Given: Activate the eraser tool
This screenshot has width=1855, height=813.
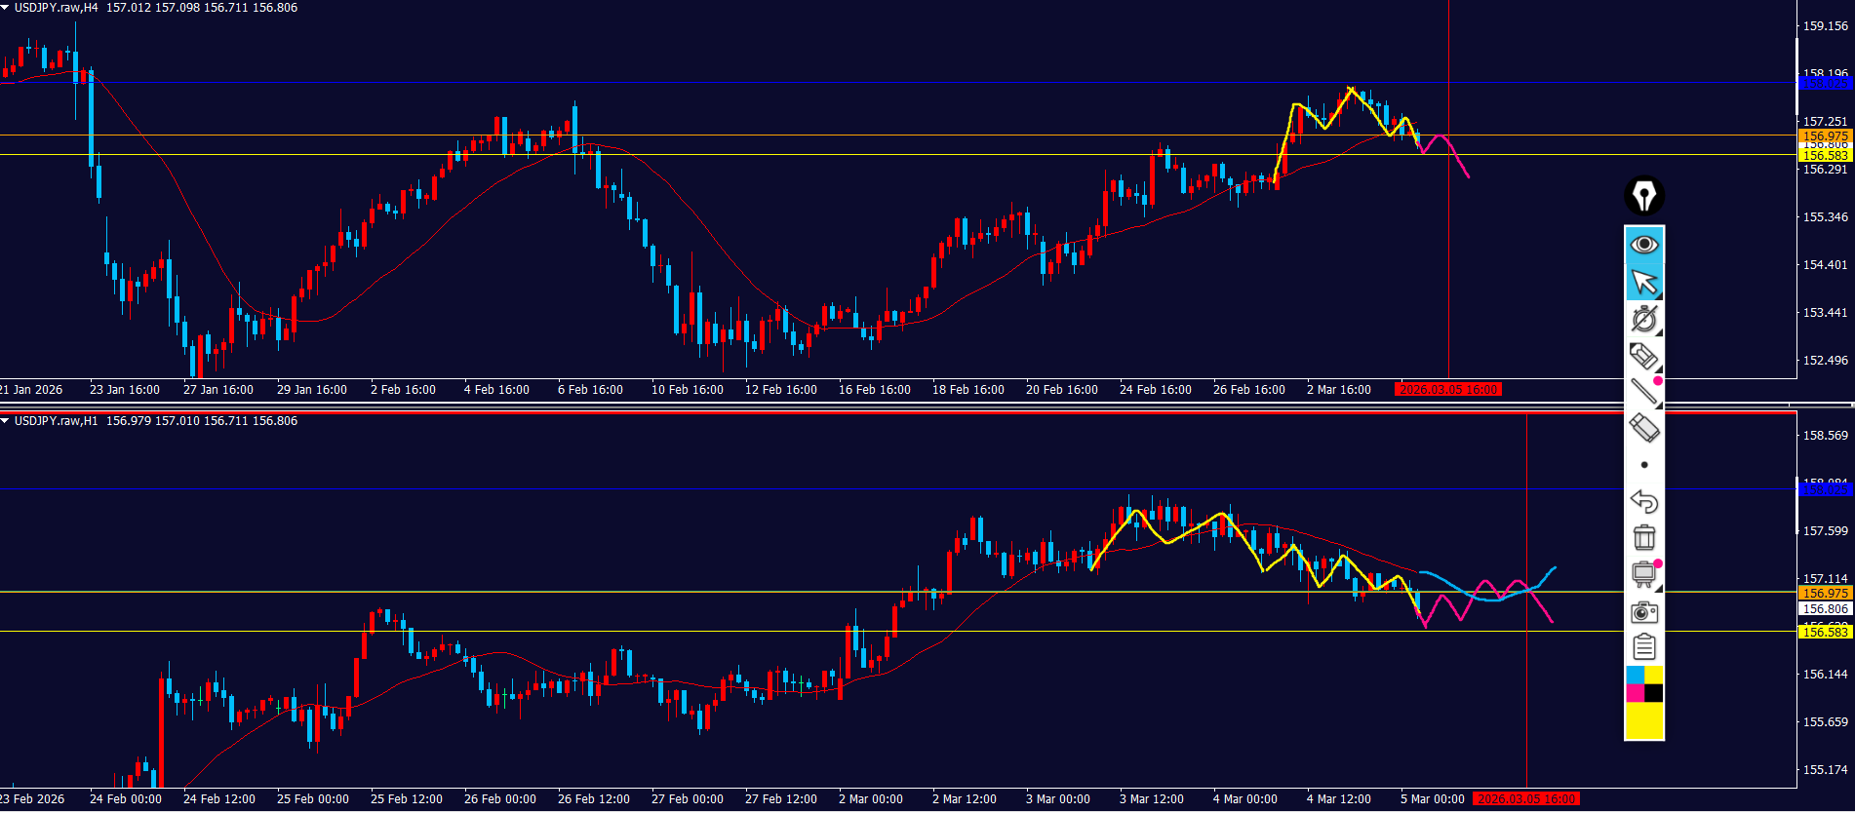Looking at the screenshot, I should (x=1644, y=428).
